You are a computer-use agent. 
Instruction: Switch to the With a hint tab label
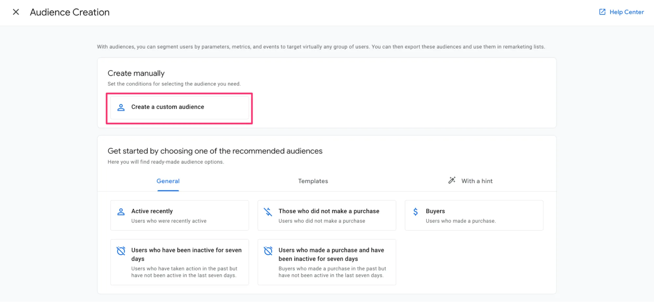tap(477, 181)
